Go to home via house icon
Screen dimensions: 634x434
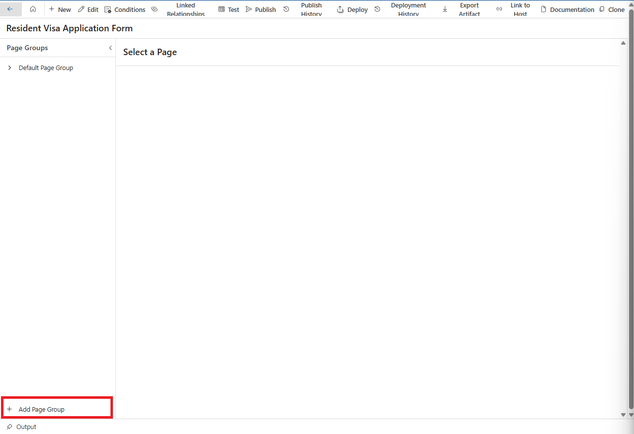point(33,9)
